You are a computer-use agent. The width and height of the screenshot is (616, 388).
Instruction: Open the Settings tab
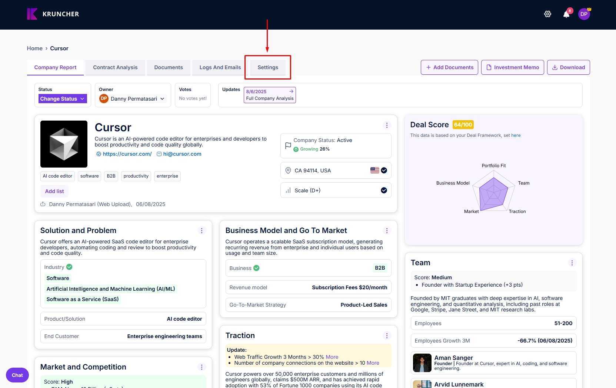(268, 68)
